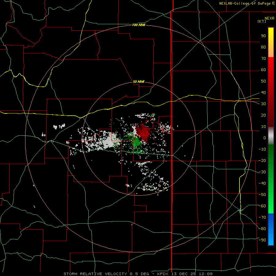Select the 40 value on velocity scale
Screen dimensions: 276x276
tap(263, 93)
